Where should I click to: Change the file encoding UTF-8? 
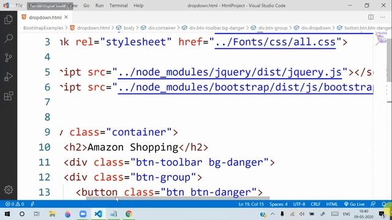(299, 204)
